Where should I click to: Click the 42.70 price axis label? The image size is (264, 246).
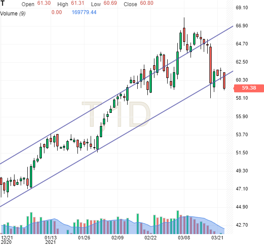click(x=243, y=225)
